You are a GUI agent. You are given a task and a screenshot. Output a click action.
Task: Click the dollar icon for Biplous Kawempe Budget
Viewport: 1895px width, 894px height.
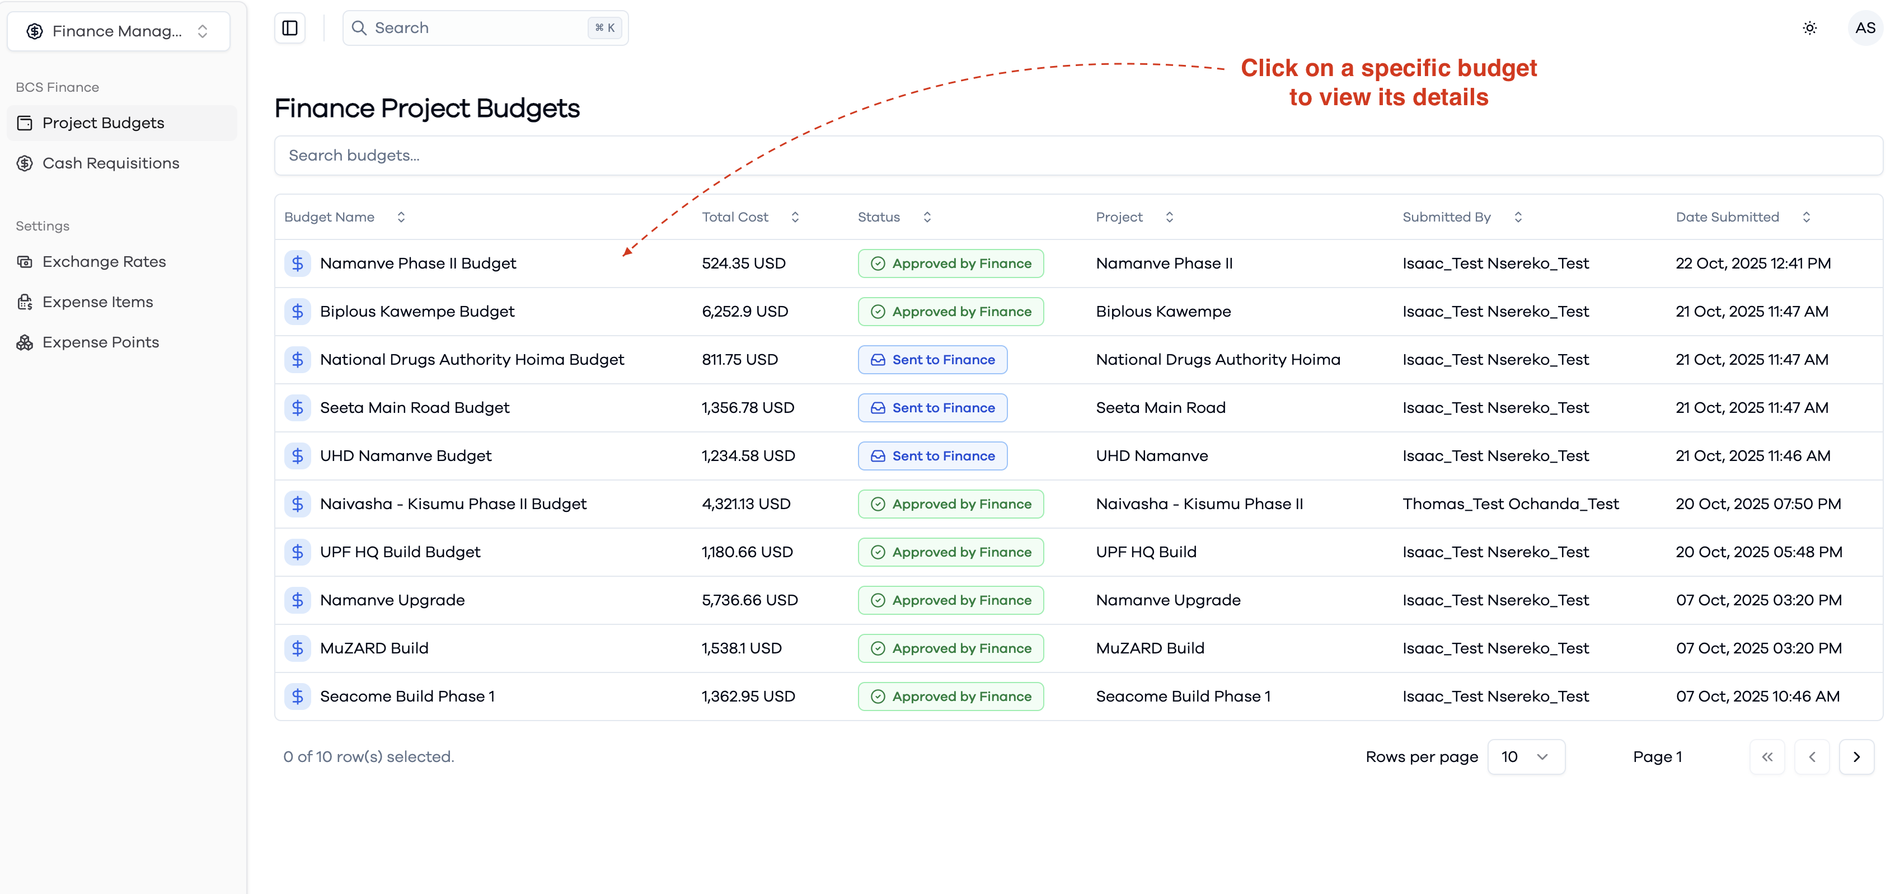pyautogui.click(x=297, y=312)
